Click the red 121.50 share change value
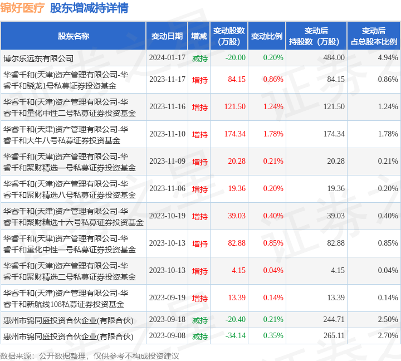Screen dimensions: 401x361 [x=235, y=107]
